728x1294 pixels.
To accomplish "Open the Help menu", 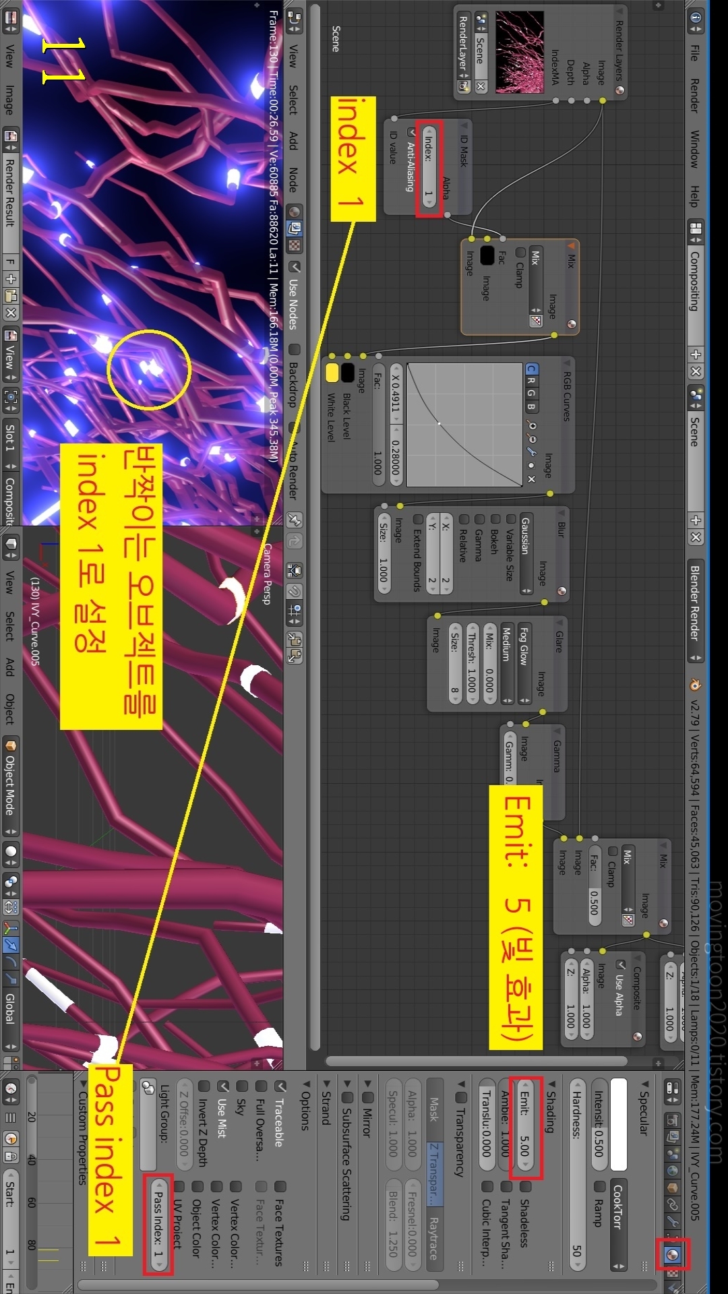I will pos(694,196).
